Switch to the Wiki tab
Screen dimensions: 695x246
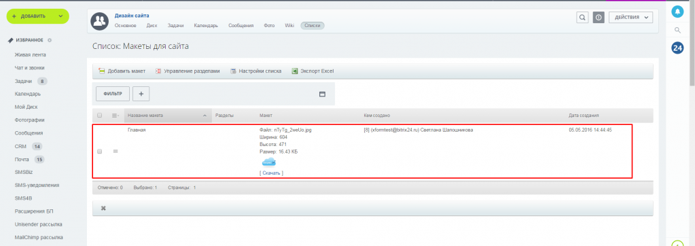289,26
